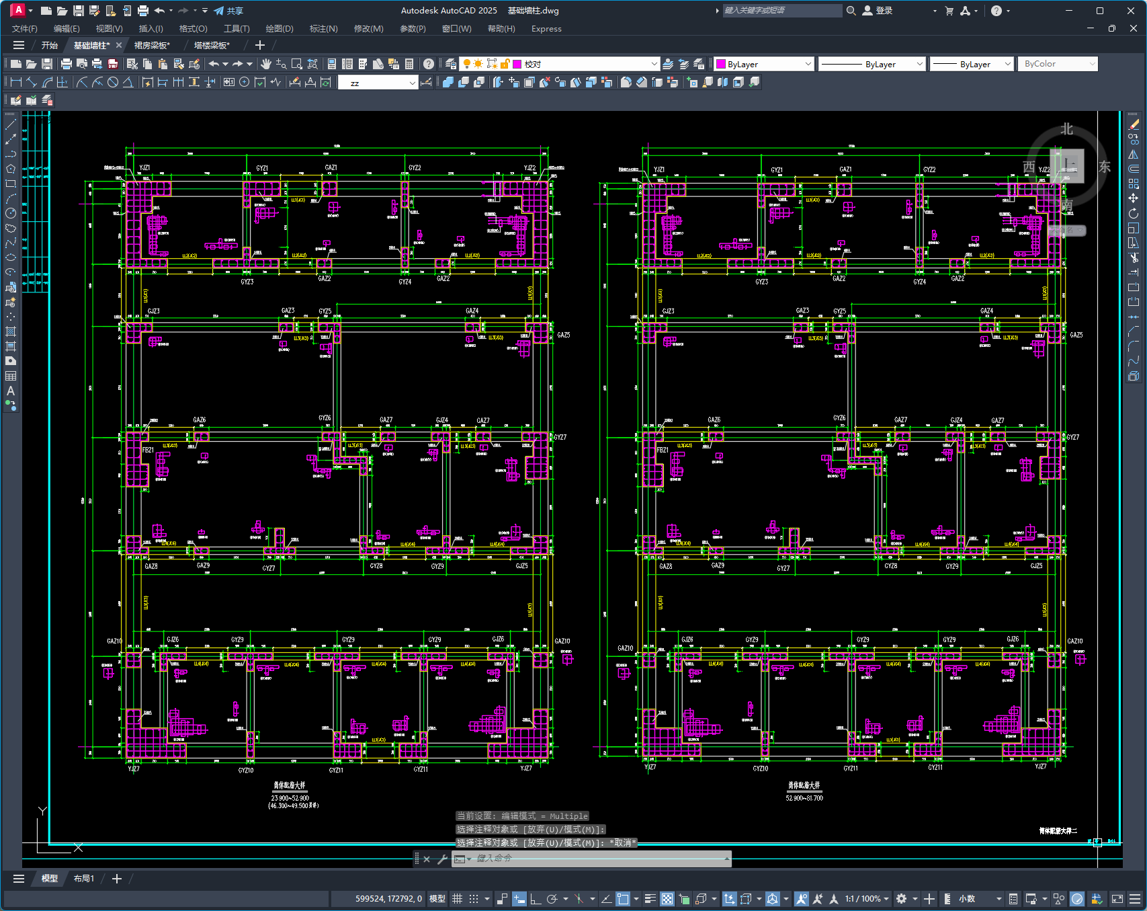Open the zz dimension style dropdown
1147x911 pixels.
point(412,83)
